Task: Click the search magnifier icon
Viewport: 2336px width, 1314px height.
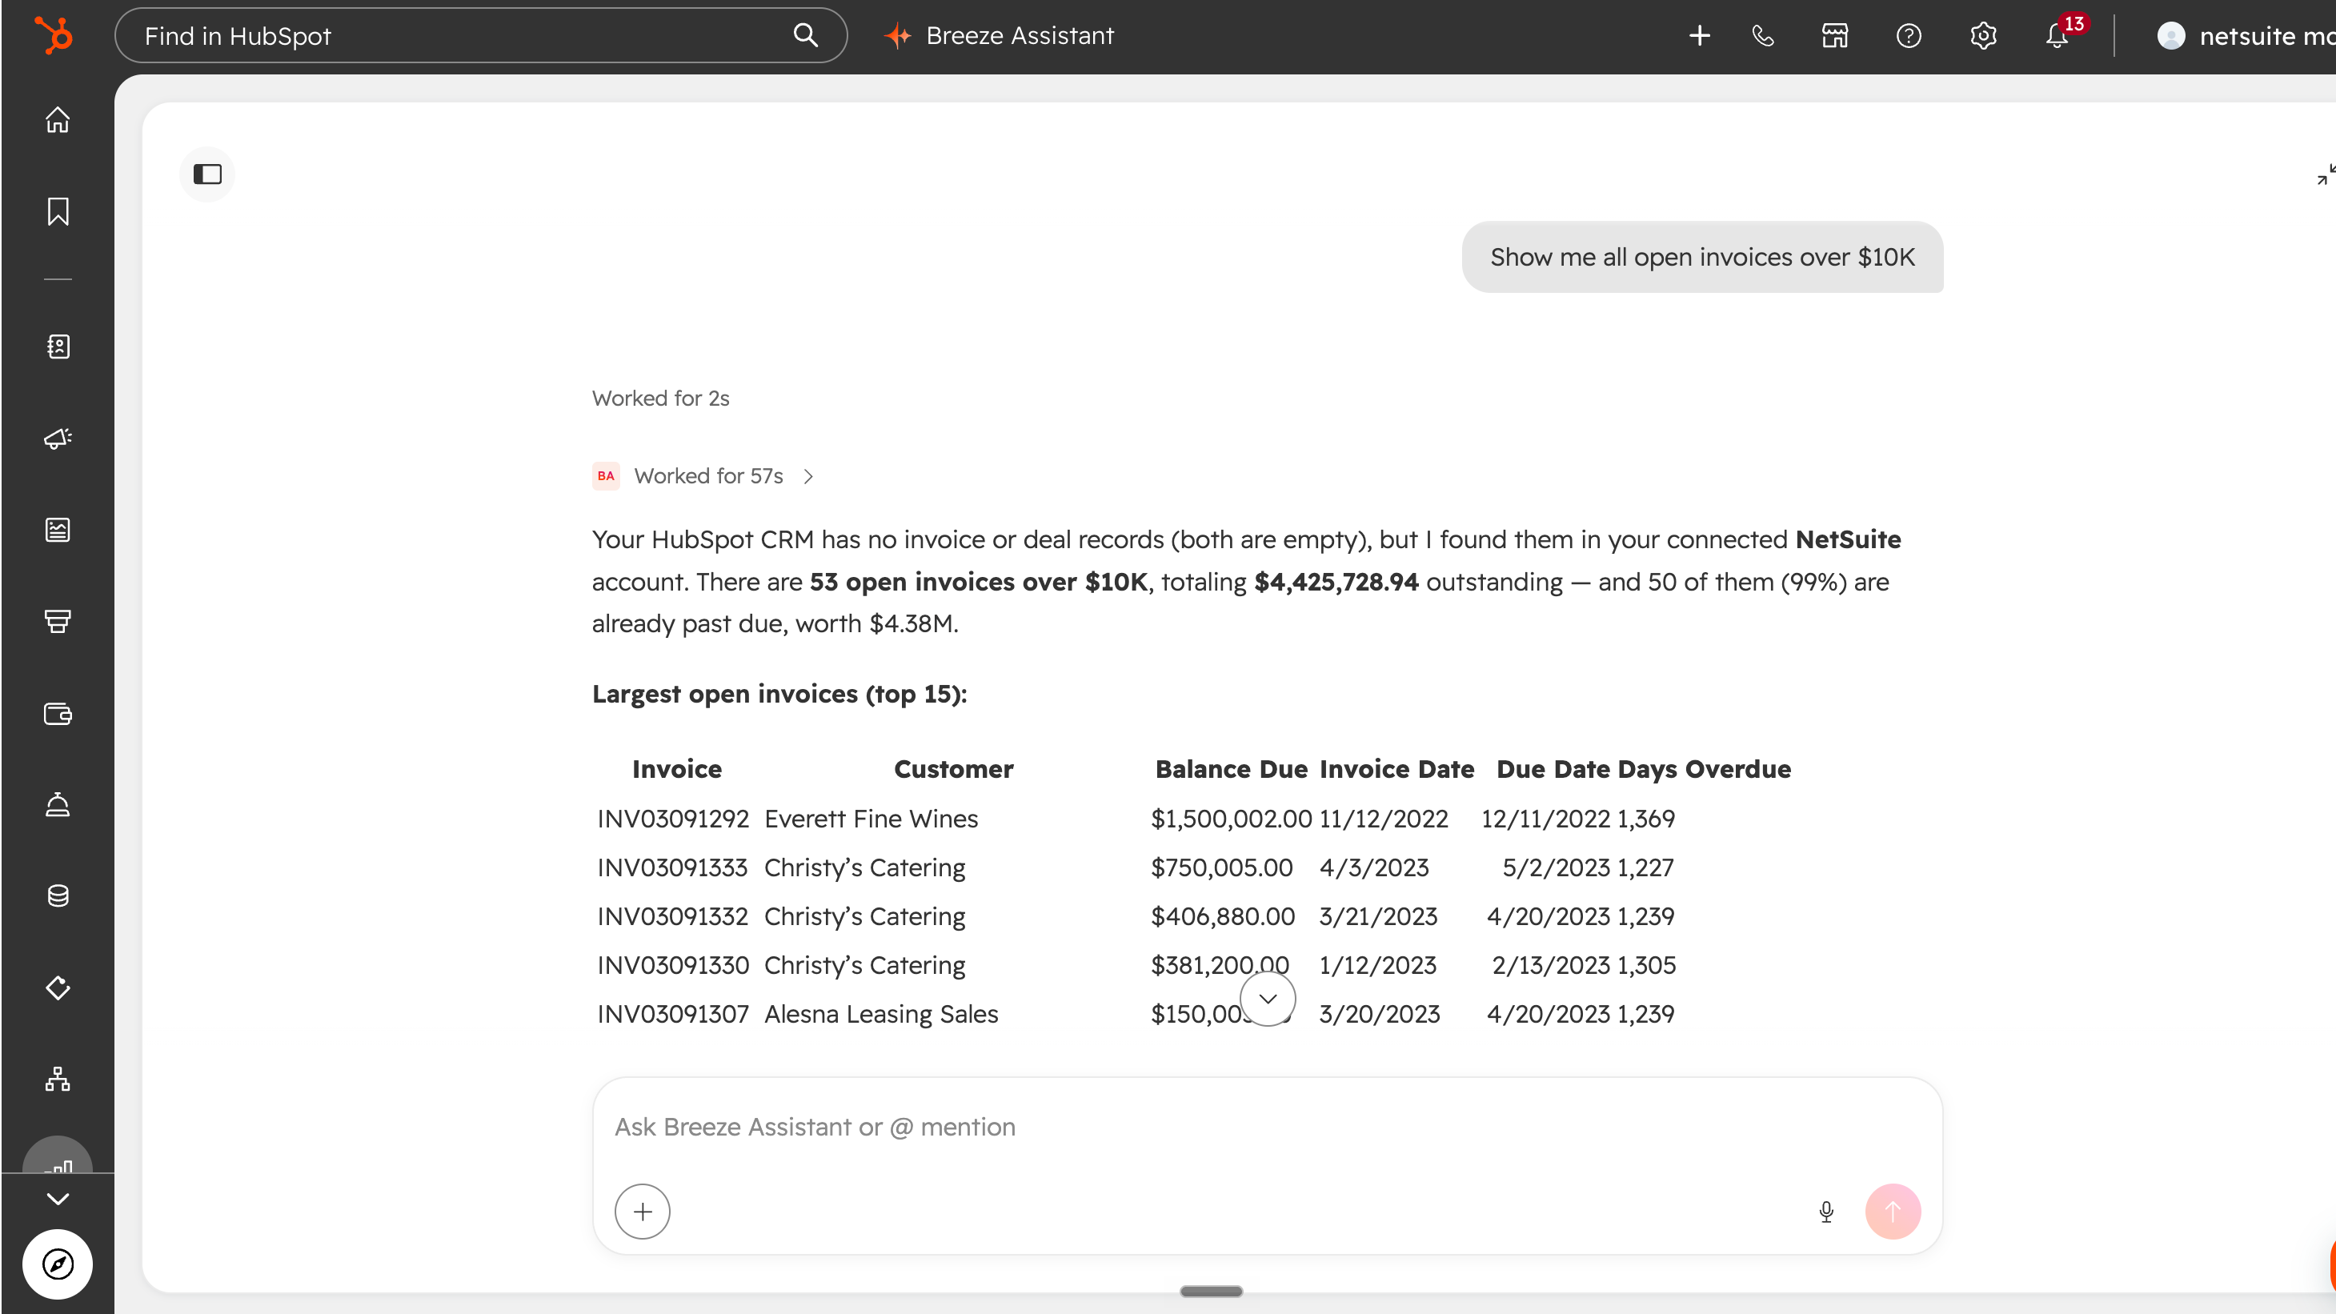Action: point(805,35)
